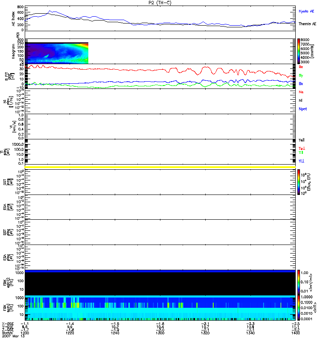Click the date label 2007 Mar 13

coord(13,336)
